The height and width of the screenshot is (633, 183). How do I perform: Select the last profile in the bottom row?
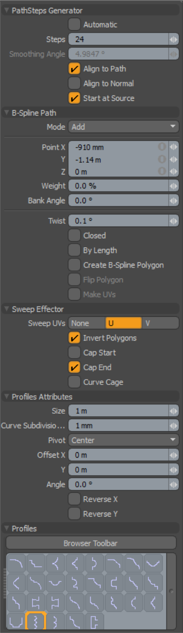click(94, 622)
